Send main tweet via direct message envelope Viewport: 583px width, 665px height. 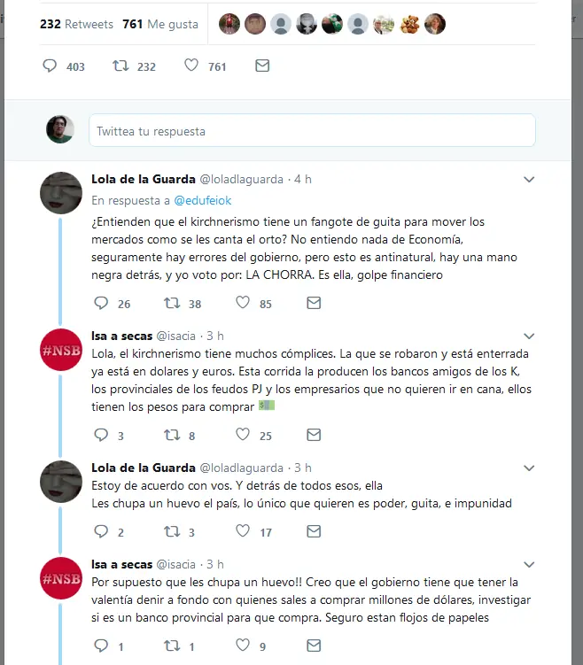[262, 66]
